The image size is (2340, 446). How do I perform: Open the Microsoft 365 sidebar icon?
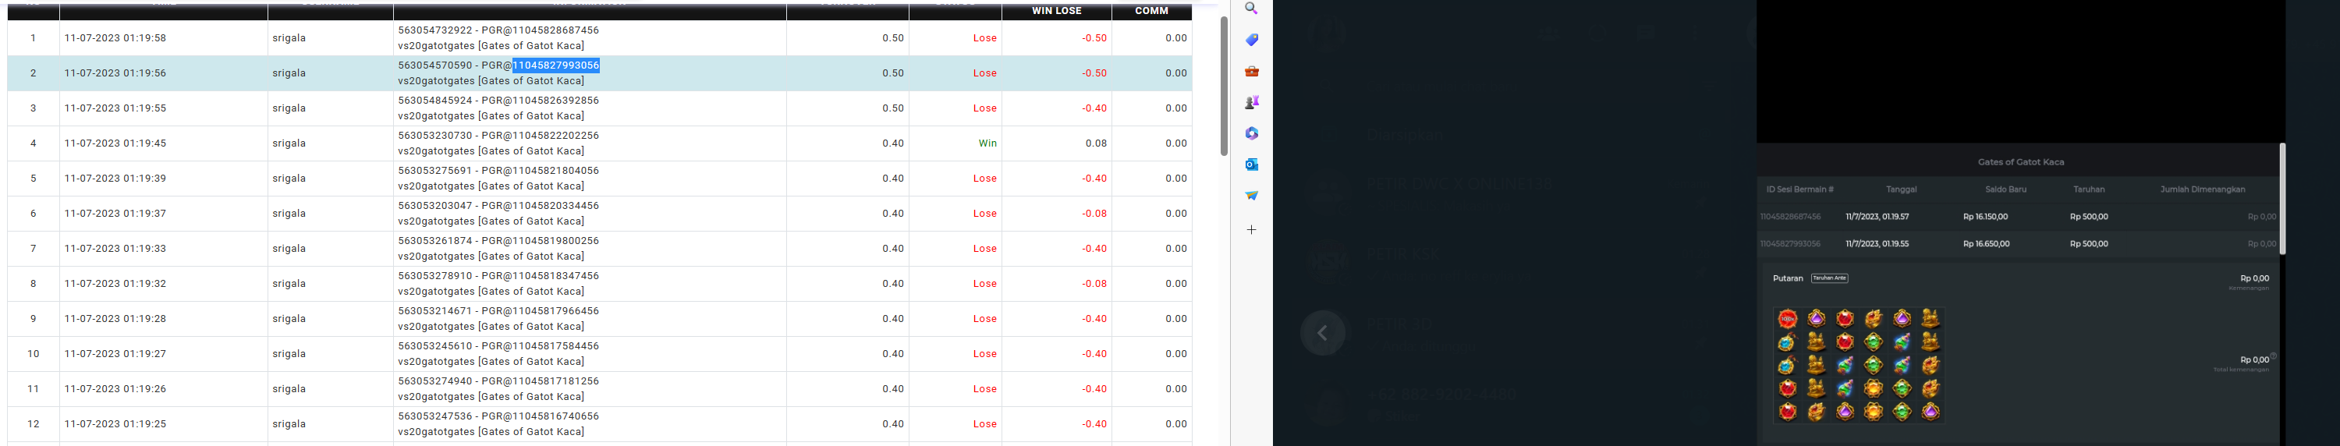tap(1252, 133)
